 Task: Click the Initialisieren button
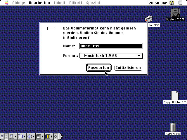pos(128,68)
